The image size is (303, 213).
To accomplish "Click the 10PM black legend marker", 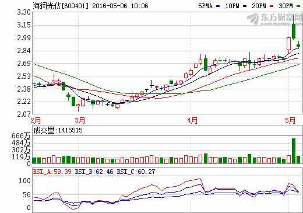I will pos(245,6).
